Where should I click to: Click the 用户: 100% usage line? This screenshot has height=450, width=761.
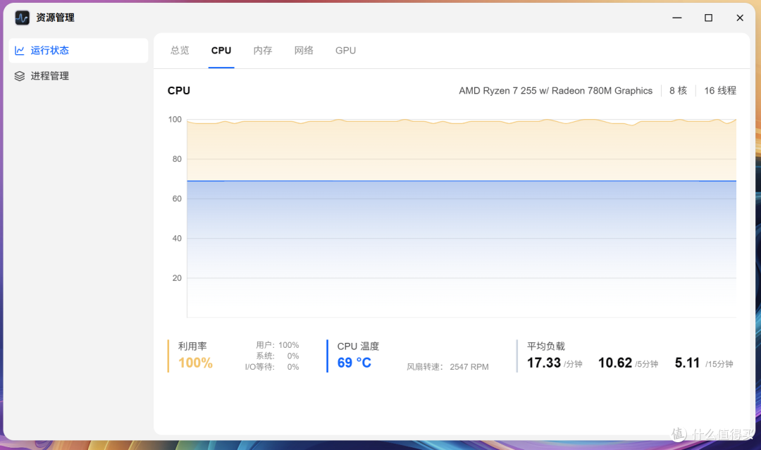277,345
